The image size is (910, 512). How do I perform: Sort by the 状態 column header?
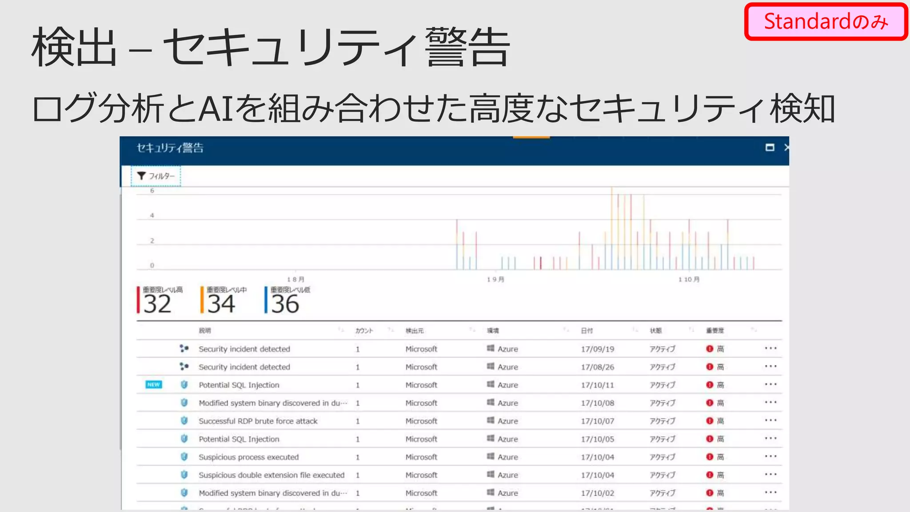656,331
